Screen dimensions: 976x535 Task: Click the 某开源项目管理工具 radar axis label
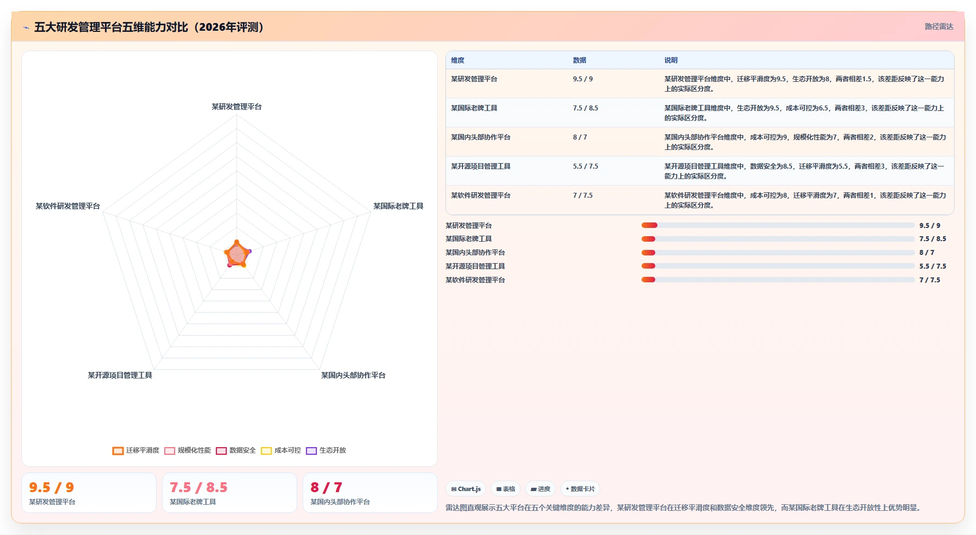(120, 375)
